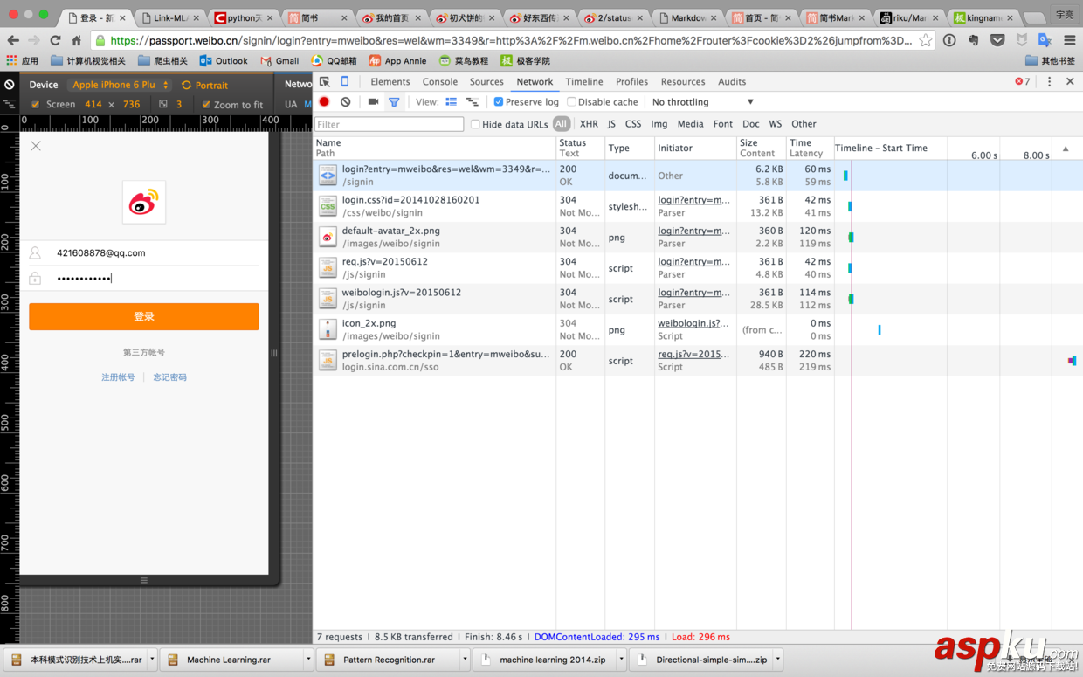Viewport: 1083px width, 677px height.
Task: Close the Weibo login page with X icon
Action: tap(36, 146)
